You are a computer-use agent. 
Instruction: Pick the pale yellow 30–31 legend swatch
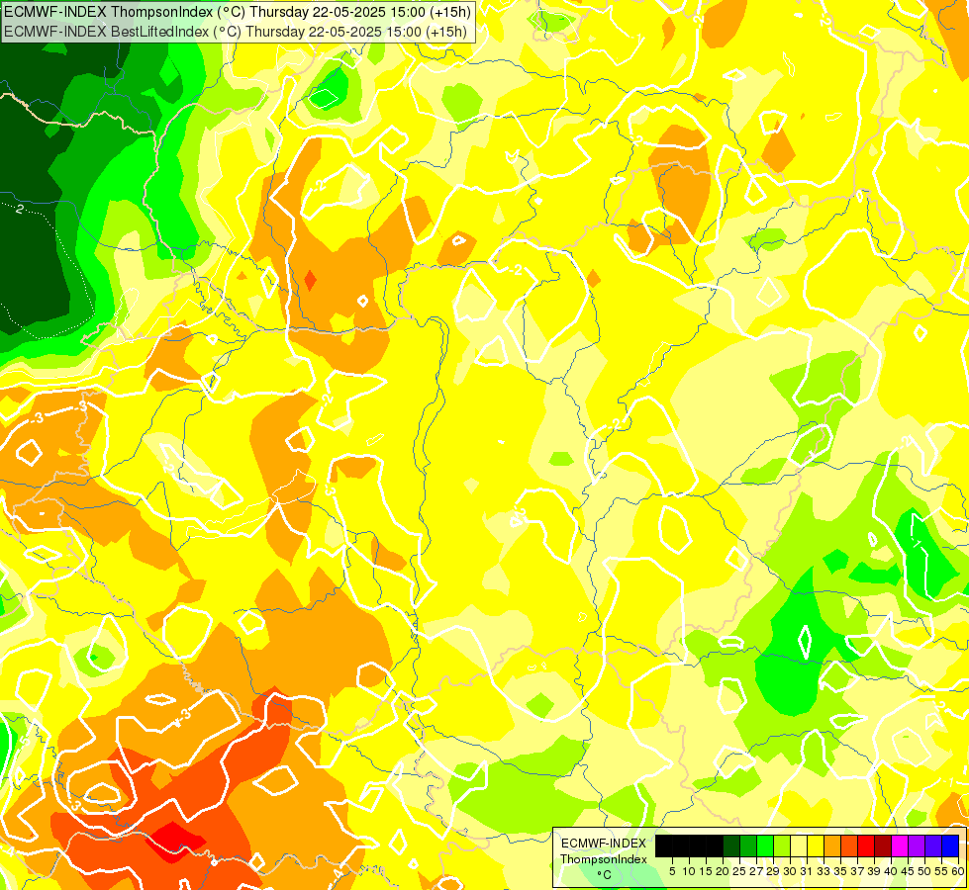pyautogui.click(x=799, y=846)
